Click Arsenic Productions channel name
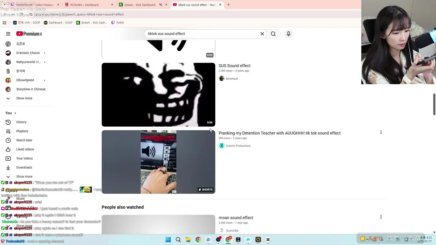This screenshot has height=245, width=436. click(x=238, y=146)
